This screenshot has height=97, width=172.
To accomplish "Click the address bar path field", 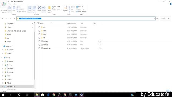I will pyautogui.click(x=86, y=19).
